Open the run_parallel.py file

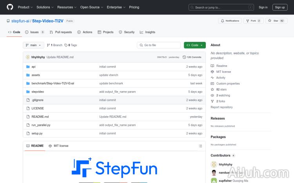coord(41,125)
